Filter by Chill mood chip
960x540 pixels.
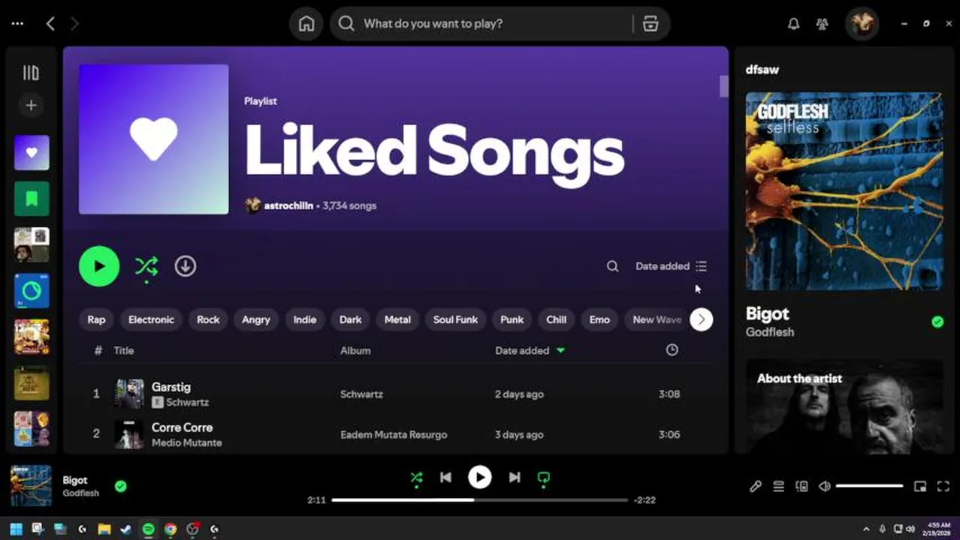pos(556,319)
